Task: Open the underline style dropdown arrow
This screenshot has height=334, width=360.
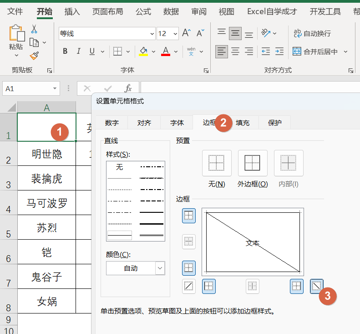Action: tap(102, 52)
